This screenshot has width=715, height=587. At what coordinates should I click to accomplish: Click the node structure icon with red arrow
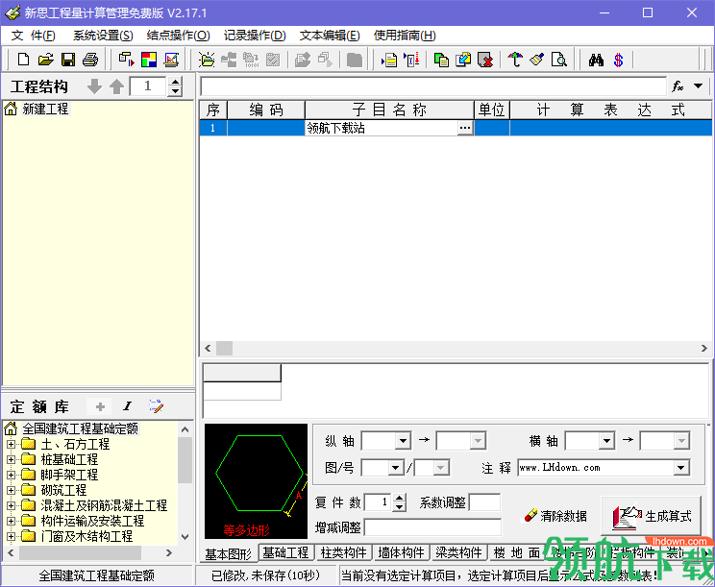(x=126, y=60)
